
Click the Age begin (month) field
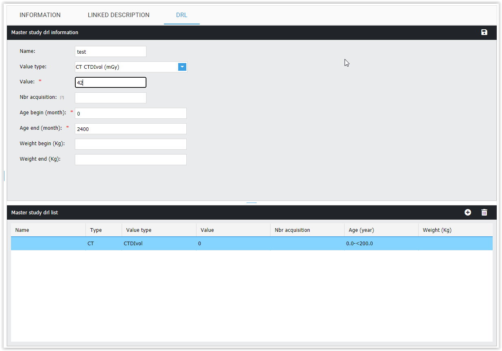click(131, 113)
